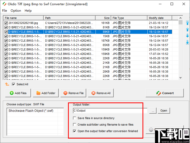Select Shockwave Flash Object (*.swf) output type
The image size is (190, 143).
[x=31, y=111]
